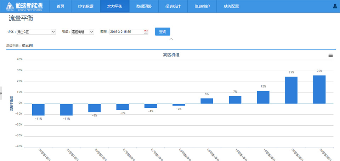This screenshot has width=340, height=161.
Task: Click the 40% y-axis label
Action: coord(19,59)
